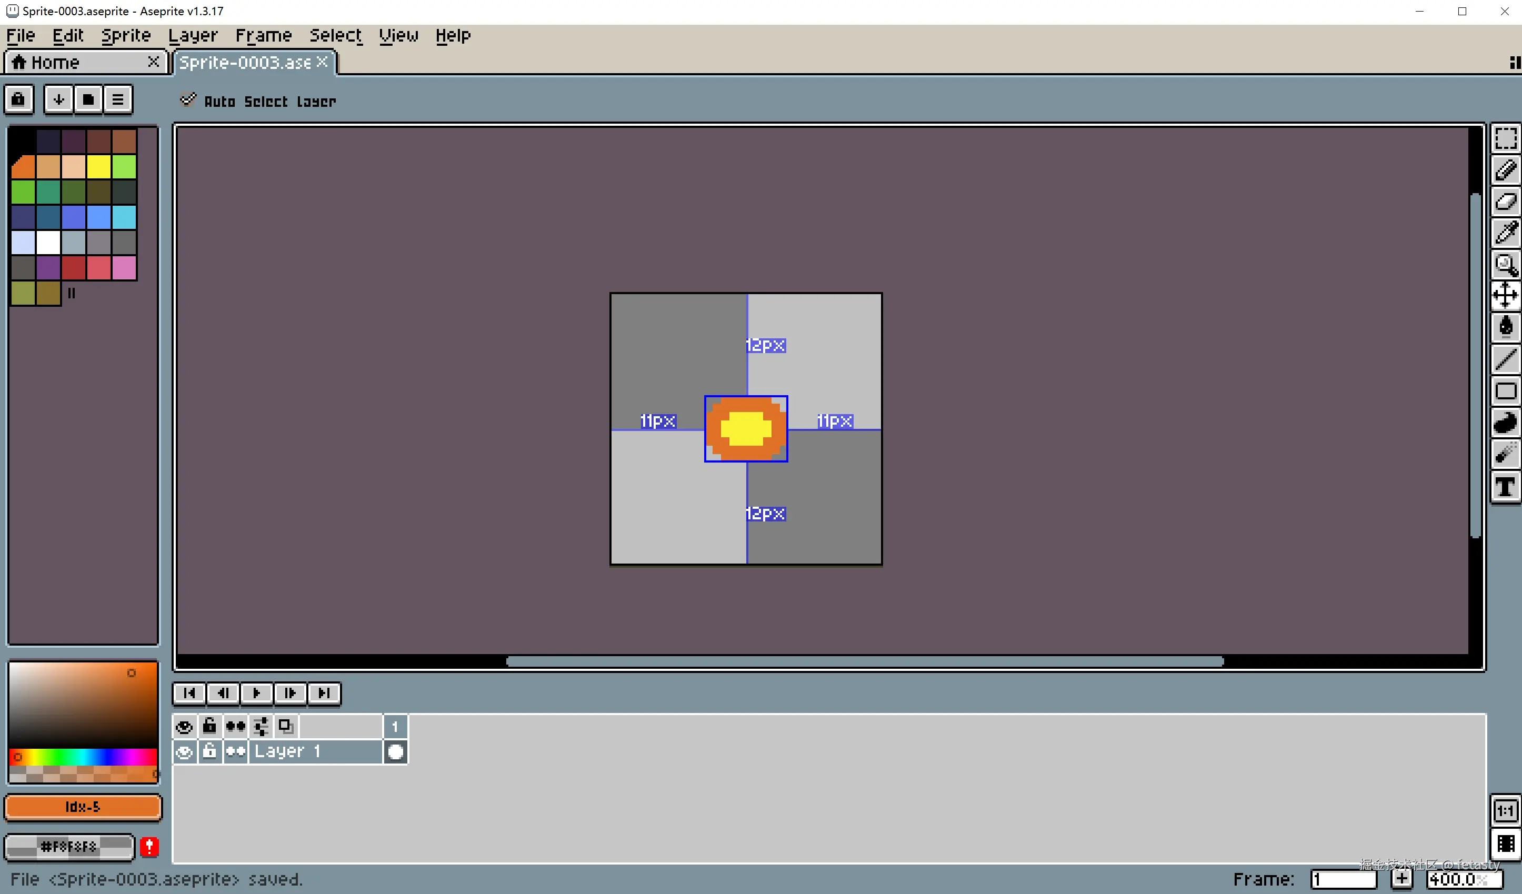Click the Frame number input field
Viewport: 1522px width, 894px height.
click(x=1344, y=879)
